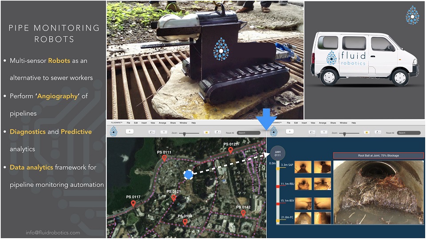Open the second thumbnail in the 21.0m-FC row
Screen dimensions: 426x239
pos(323,218)
